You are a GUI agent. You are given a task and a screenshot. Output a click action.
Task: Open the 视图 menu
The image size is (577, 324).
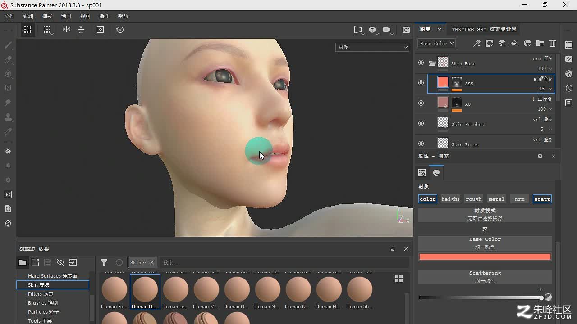pos(85,16)
